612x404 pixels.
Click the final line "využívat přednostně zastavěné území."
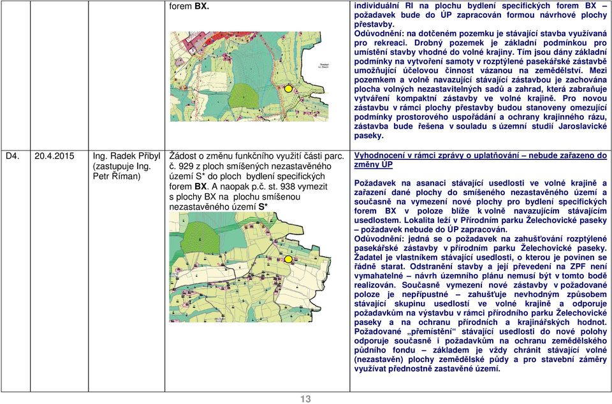tap(427, 368)
